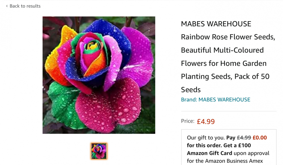Screen dimensions: 283x165
Task: Click the bold 'Amazon Gift Card' text
Action: (x=209, y=153)
